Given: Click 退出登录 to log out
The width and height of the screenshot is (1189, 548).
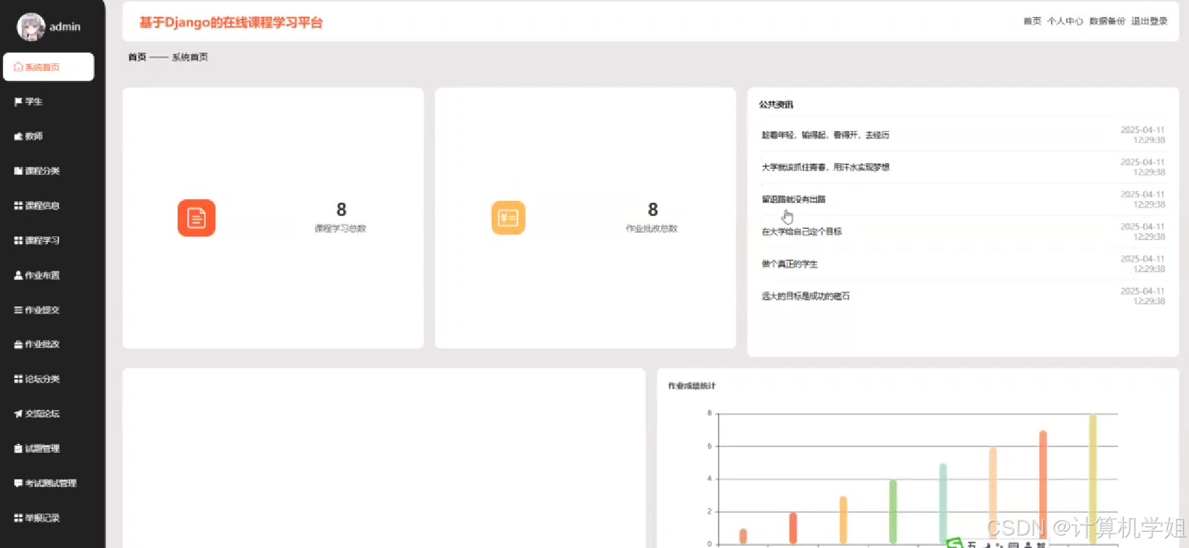Looking at the screenshot, I should click(1149, 21).
